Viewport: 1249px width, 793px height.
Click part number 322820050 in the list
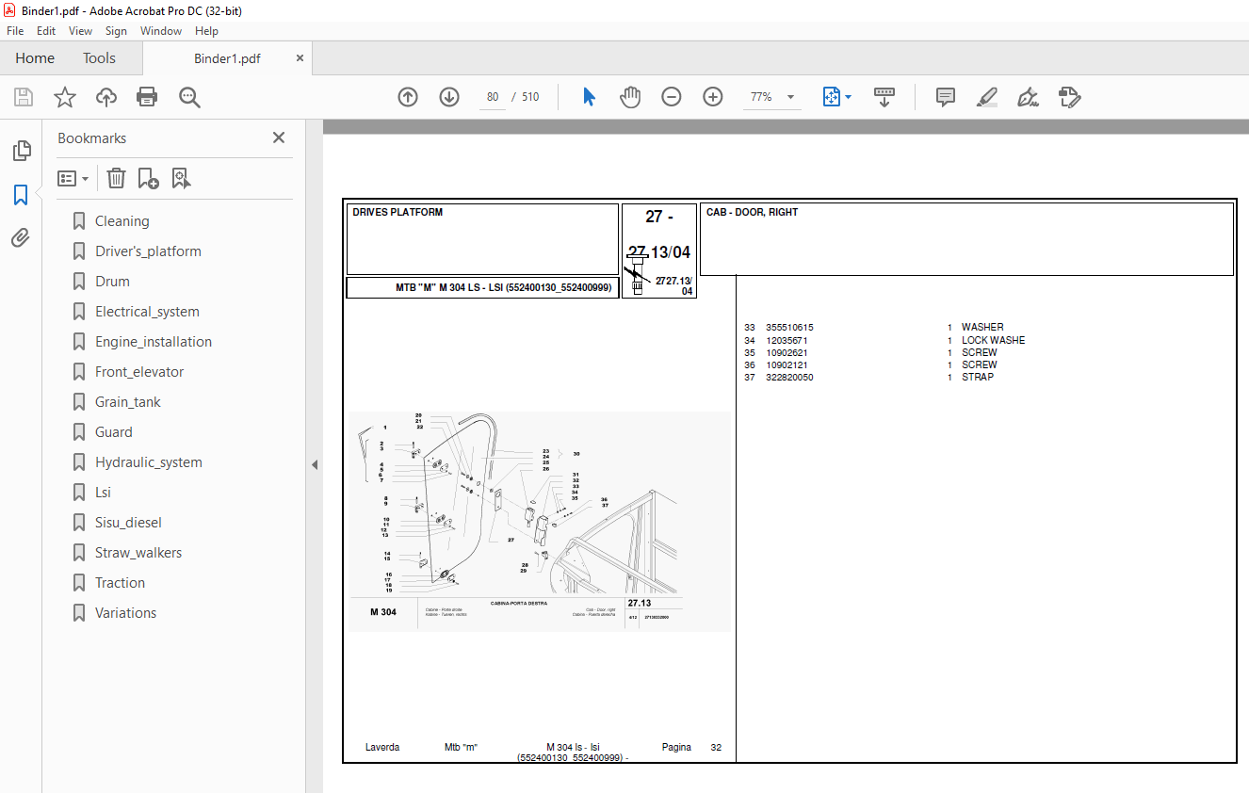tap(789, 377)
